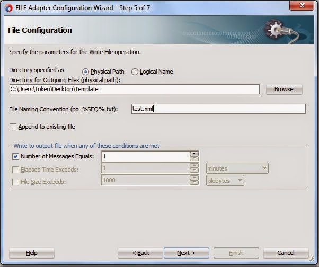Open the kilobytes unit dropdown

[225, 180]
